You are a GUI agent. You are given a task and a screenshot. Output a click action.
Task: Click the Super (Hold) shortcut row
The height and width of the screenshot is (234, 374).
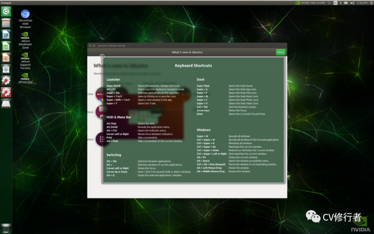(x=143, y=86)
